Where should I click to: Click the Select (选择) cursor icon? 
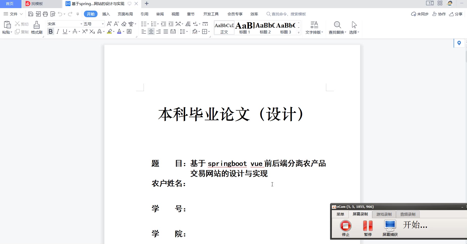point(354,25)
